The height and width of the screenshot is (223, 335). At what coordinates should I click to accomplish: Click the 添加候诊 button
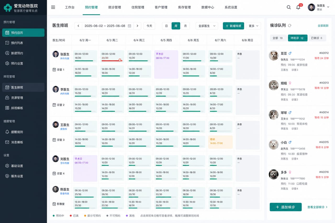(x=286, y=207)
